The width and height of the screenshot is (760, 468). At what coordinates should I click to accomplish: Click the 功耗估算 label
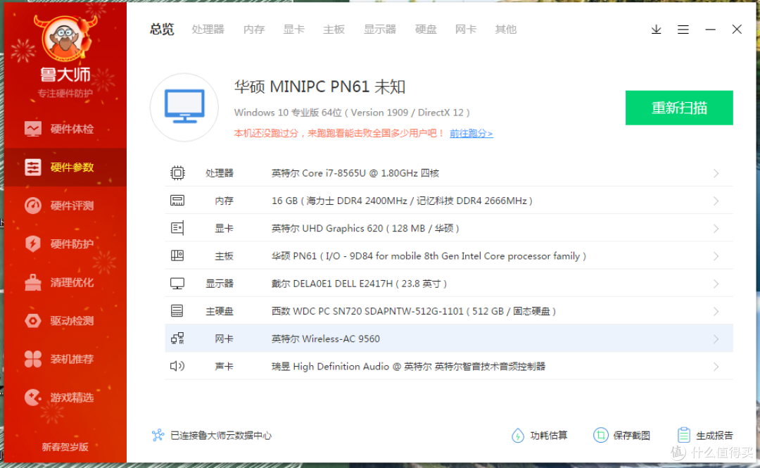pyautogui.click(x=549, y=436)
